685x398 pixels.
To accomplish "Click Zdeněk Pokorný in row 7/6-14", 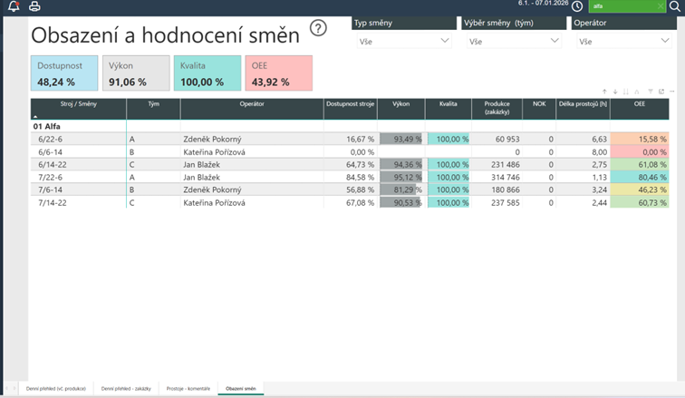I will pyautogui.click(x=212, y=190).
